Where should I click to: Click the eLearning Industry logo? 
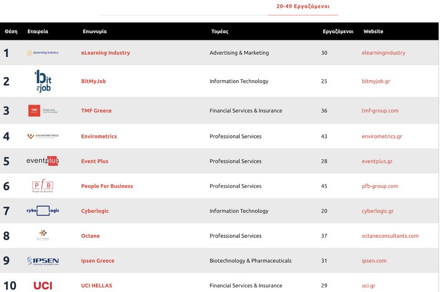(43, 53)
